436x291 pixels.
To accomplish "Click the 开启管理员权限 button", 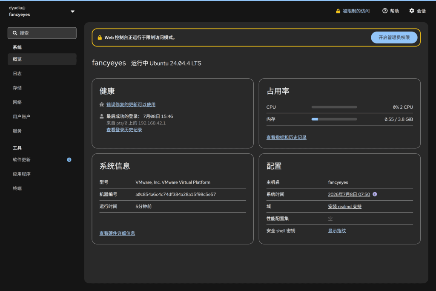I will (x=394, y=37).
